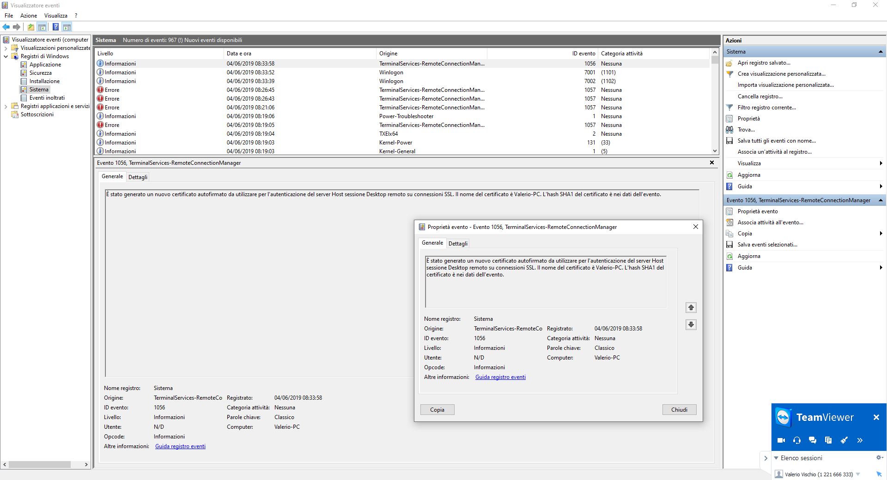This screenshot has height=480, width=887.
Task: Expand Visualizzazioni personalizzate tree node
Action: pos(6,48)
